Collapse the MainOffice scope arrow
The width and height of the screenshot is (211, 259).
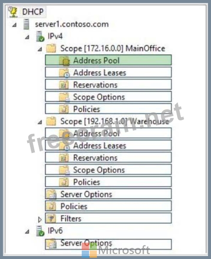pos(40,49)
